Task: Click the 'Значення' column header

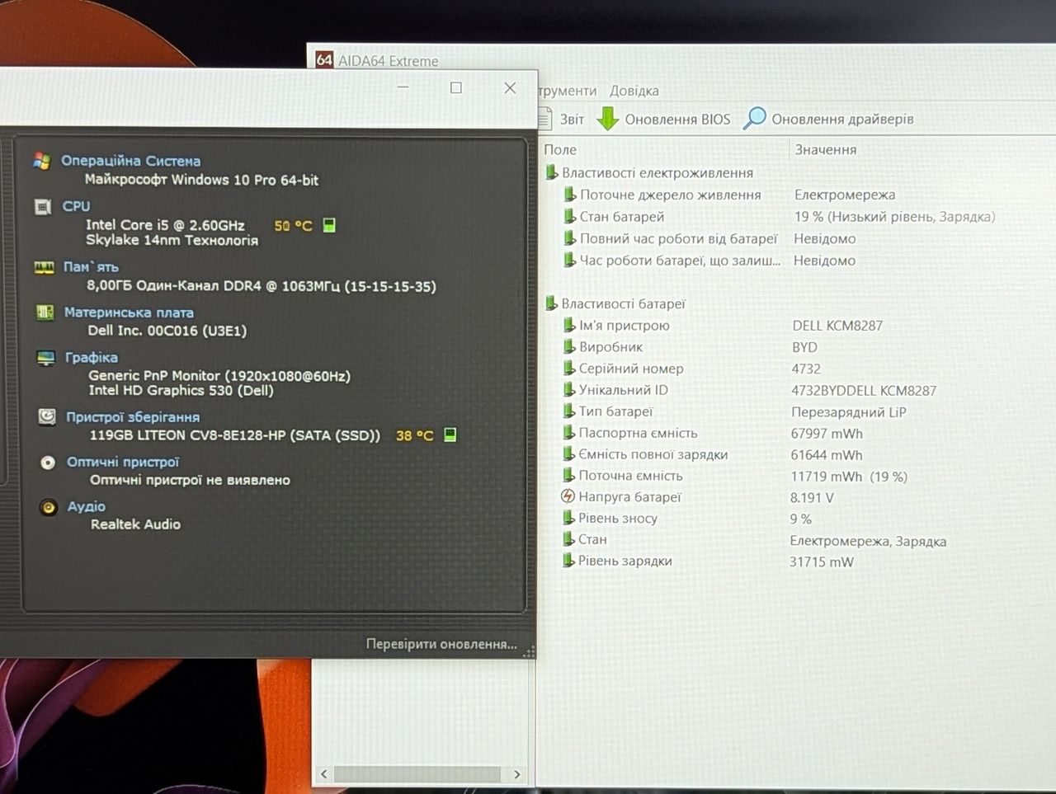Action: tap(826, 150)
